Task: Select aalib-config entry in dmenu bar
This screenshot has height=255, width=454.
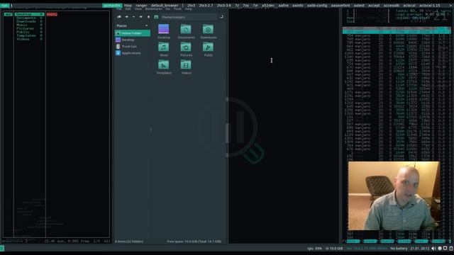Action: click(x=317, y=6)
